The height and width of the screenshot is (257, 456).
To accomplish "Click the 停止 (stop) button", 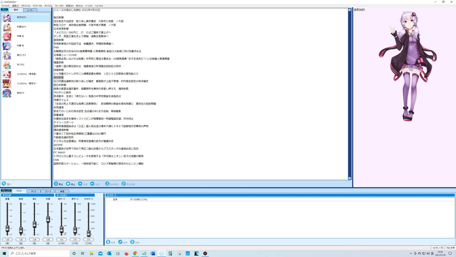I will click(x=71, y=184).
